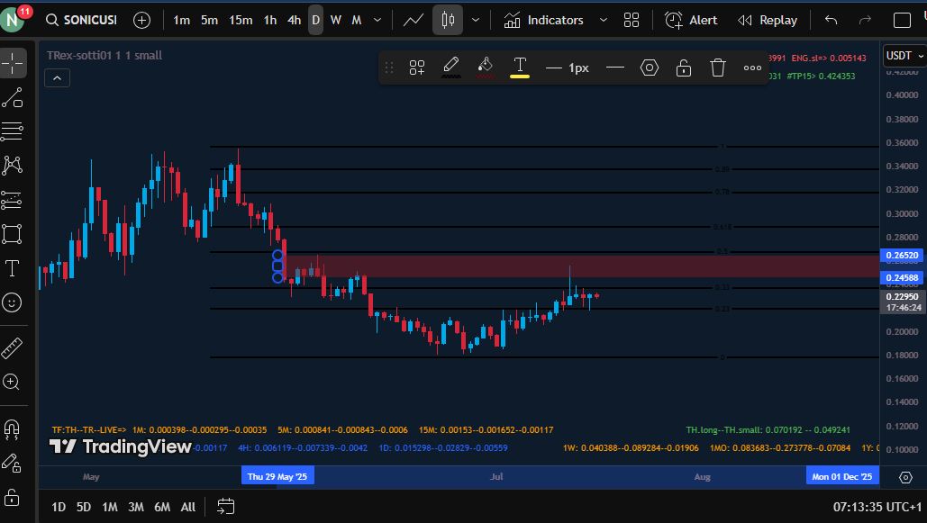This screenshot has height=523, width=927.
Task: Set the date range to 3M
Action: 136,507
